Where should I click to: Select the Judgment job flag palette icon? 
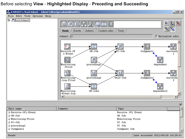[110, 24]
